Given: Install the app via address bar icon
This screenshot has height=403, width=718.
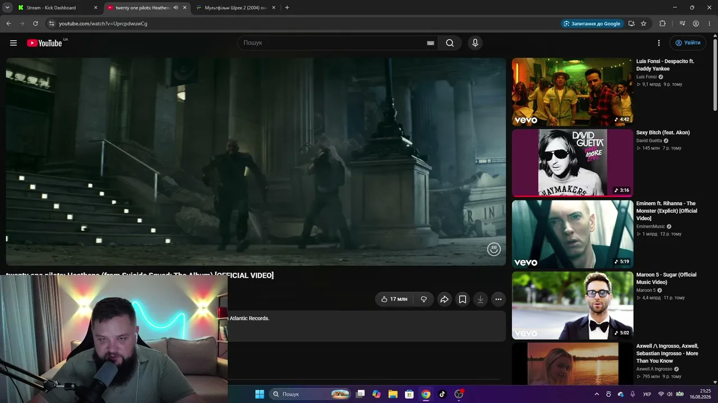Looking at the screenshot, I should pyautogui.click(x=632, y=24).
